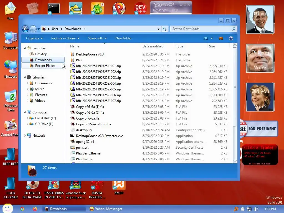This screenshot has height=213, width=284.
Task: Select the Windows Vista recycle bin icon
Action: pyautogui.click(x=11, y=100)
